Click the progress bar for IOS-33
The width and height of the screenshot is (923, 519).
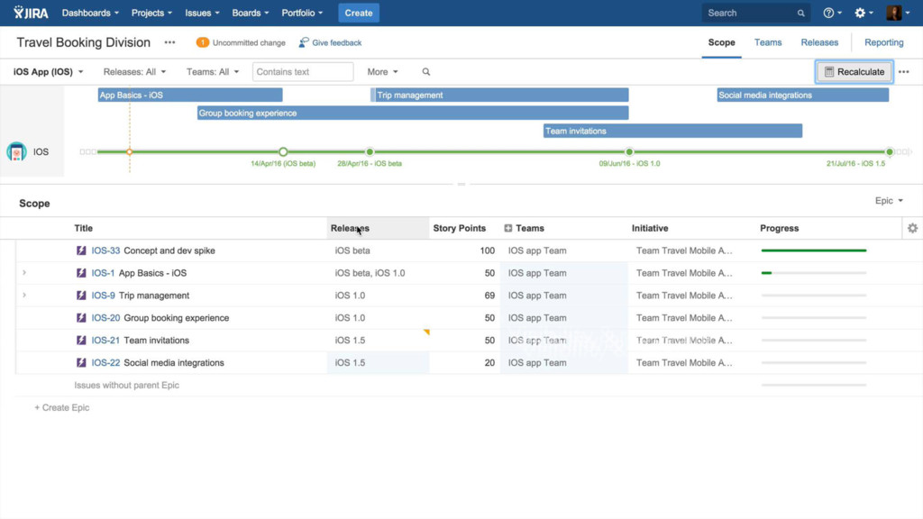tap(814, 250)
